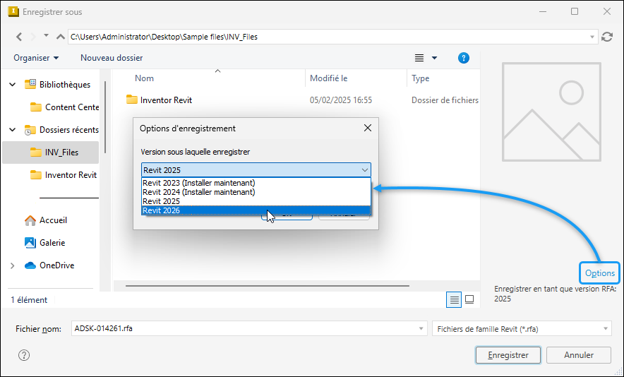Expand the OneDrive node
This screenshot has height=377, width=624.
12,265
